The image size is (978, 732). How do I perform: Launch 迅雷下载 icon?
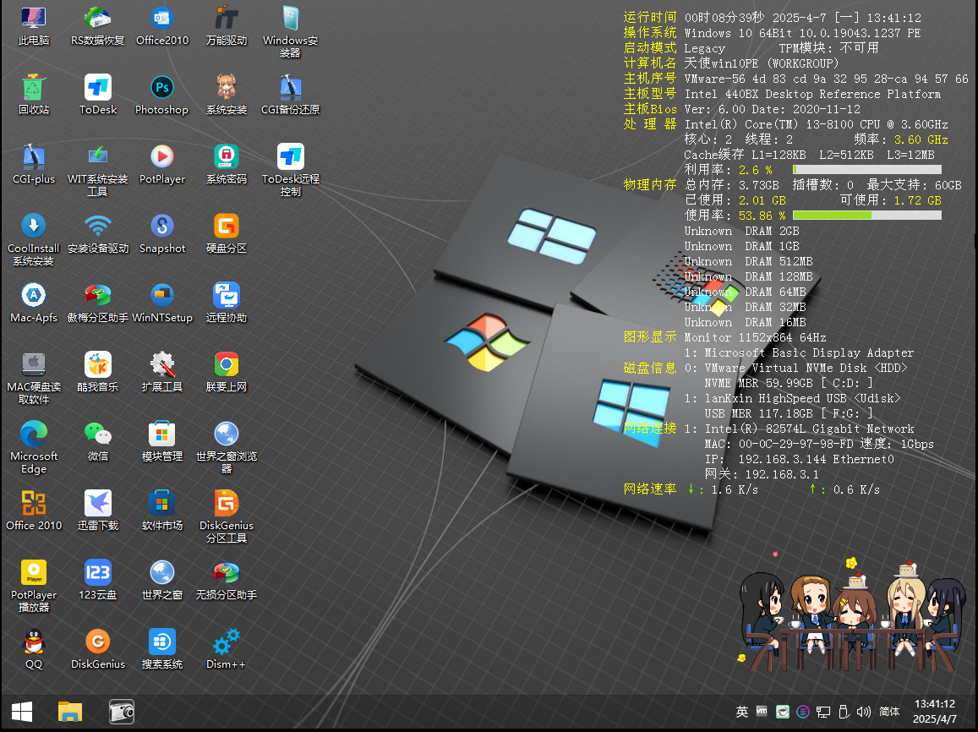click(x=98, y=511)
